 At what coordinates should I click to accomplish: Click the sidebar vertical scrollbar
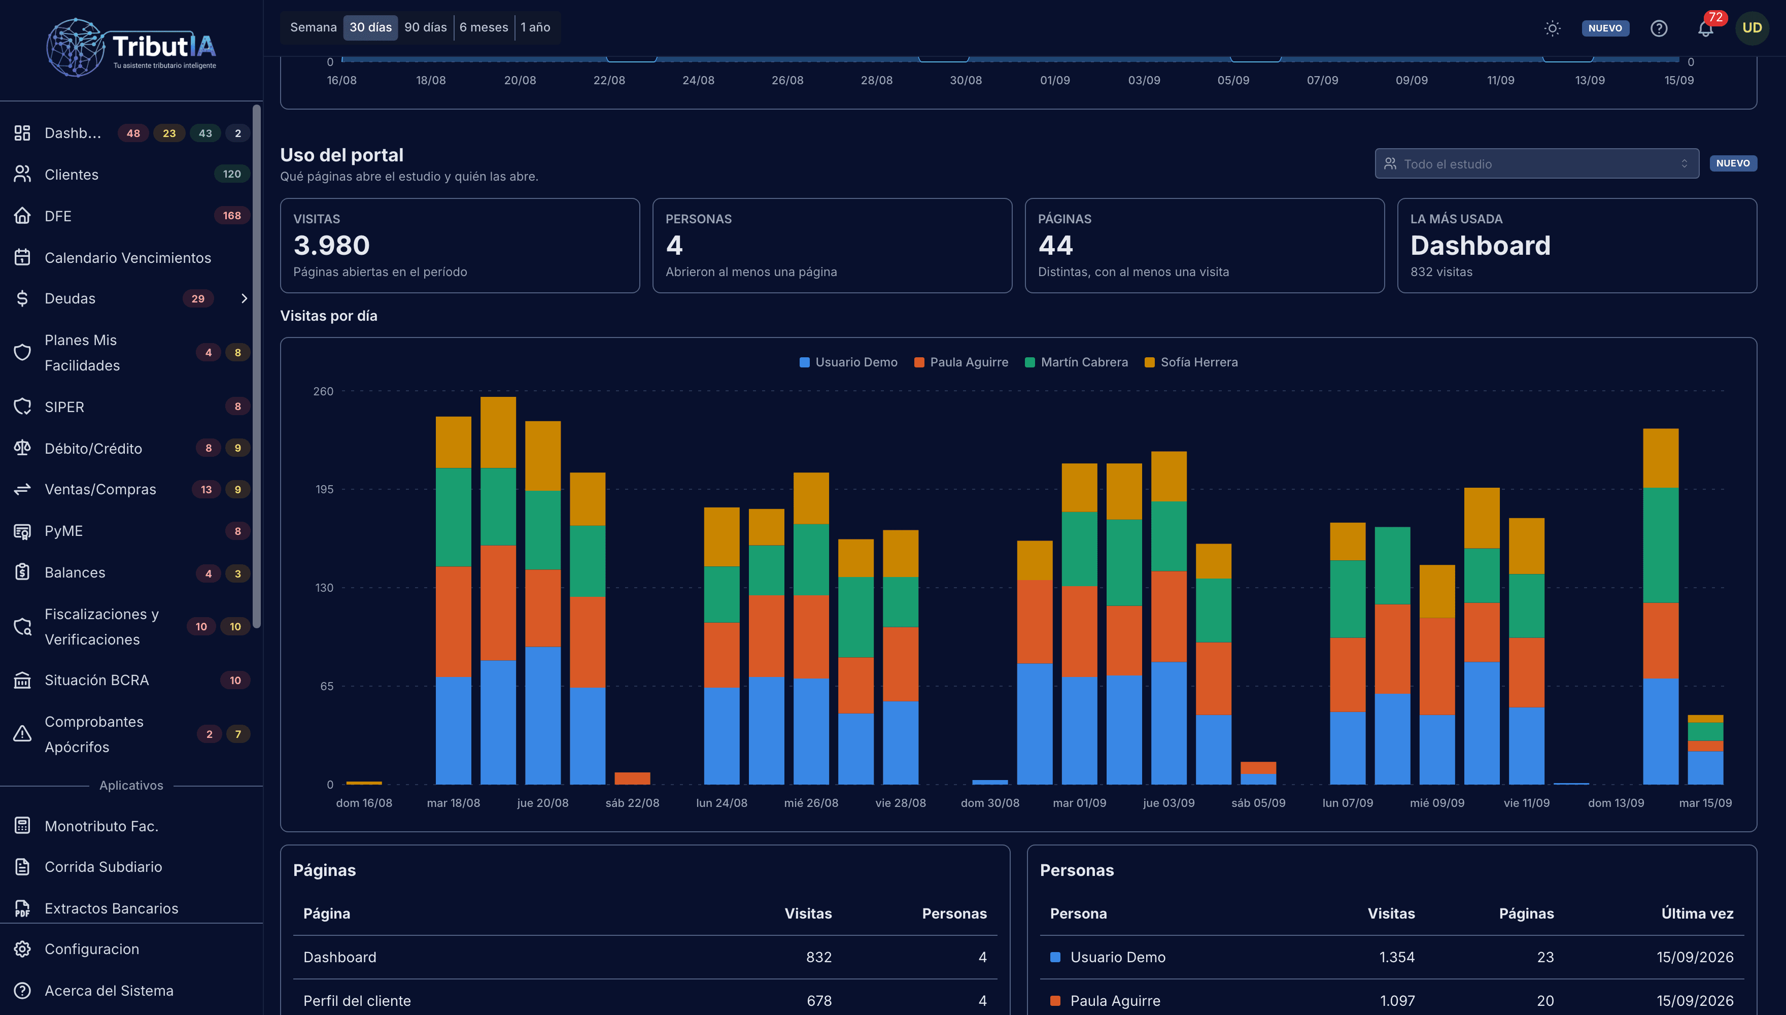coord(256,366)
